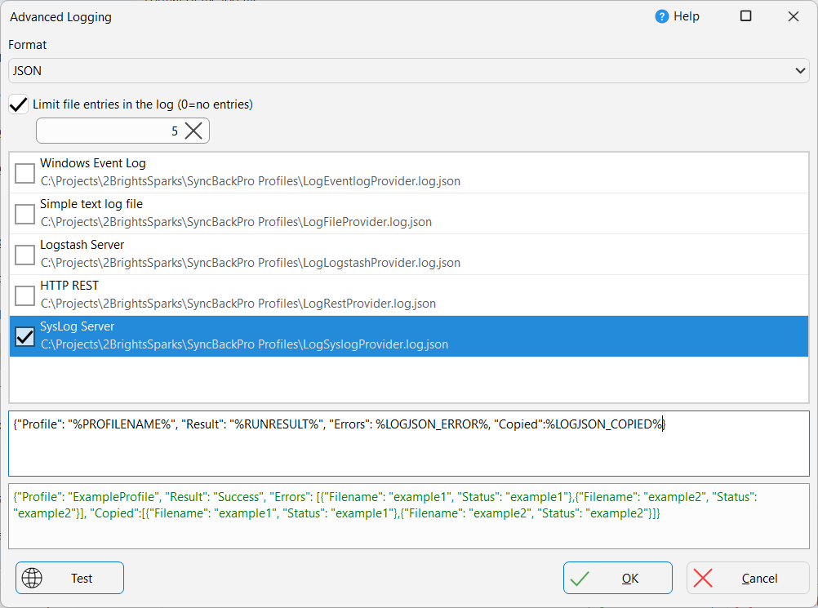818x608 pixels.
Task: Enable the Simple text log file provider
Action: tap(24, 214)
